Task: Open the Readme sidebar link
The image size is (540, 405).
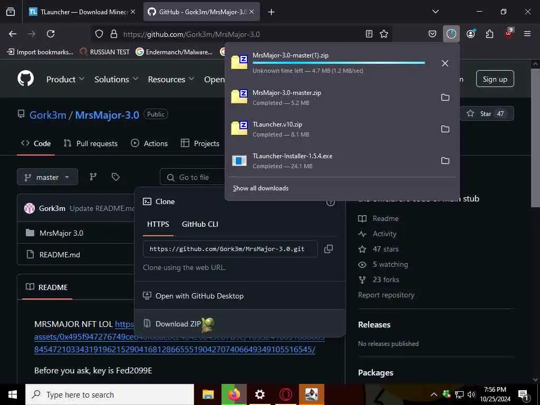Action: pyautogui.click(x=379, y=218)
